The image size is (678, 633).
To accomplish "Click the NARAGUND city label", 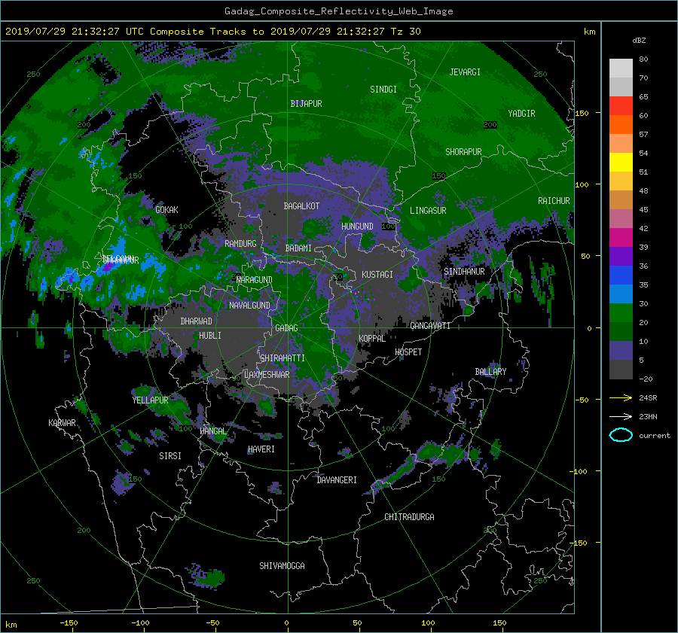I will click(x=255, y=280).
